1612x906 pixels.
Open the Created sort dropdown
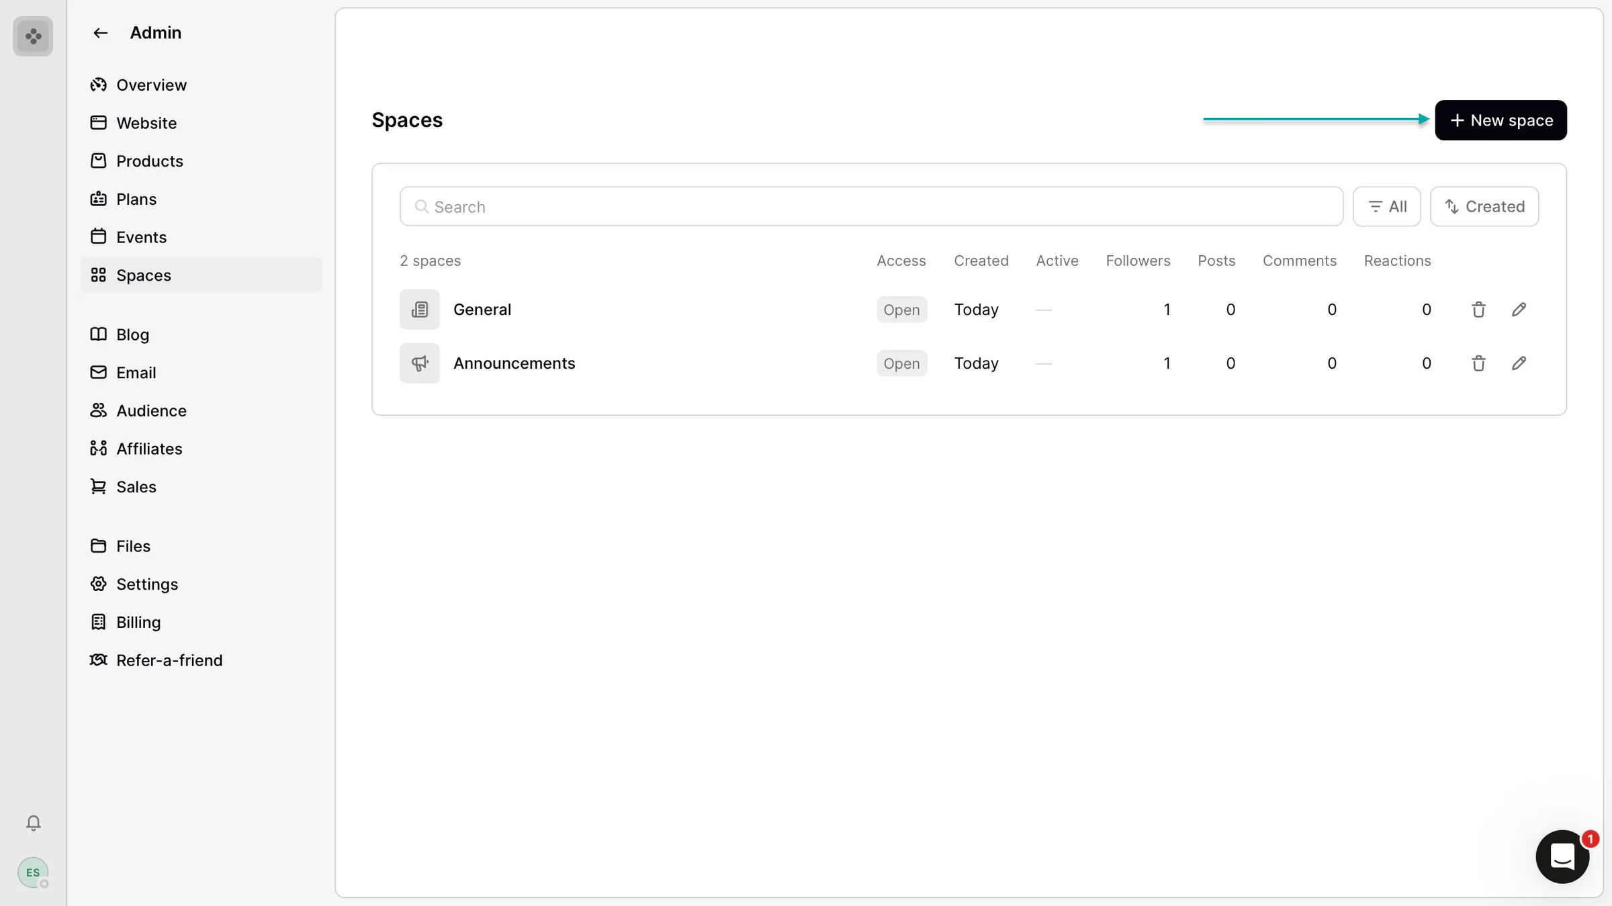pyautogui.click(x=1484, y=206)
